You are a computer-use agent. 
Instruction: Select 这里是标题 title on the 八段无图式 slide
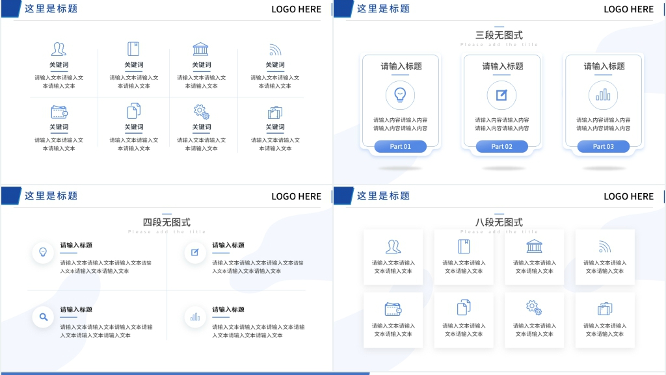[383, 196]
